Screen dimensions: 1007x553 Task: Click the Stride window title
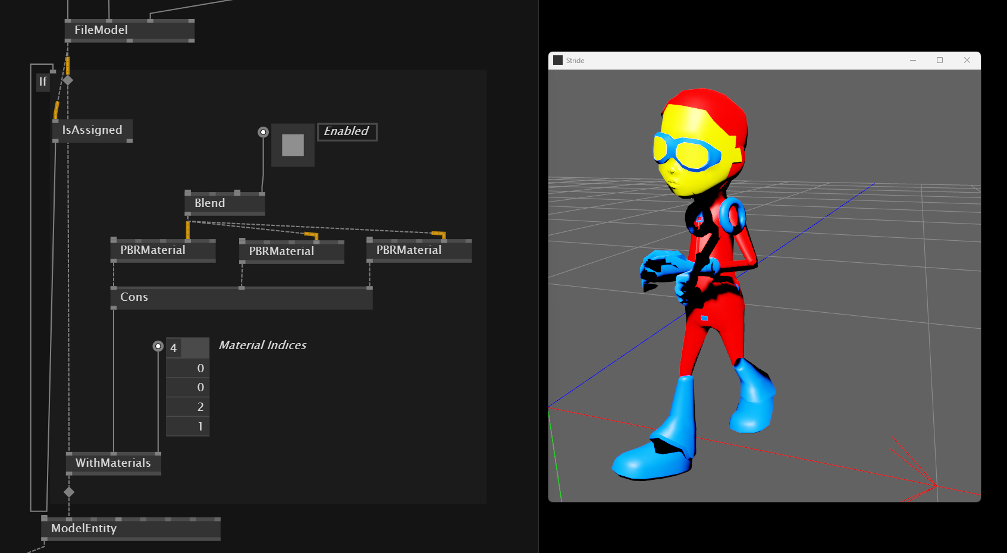[575, 61]
